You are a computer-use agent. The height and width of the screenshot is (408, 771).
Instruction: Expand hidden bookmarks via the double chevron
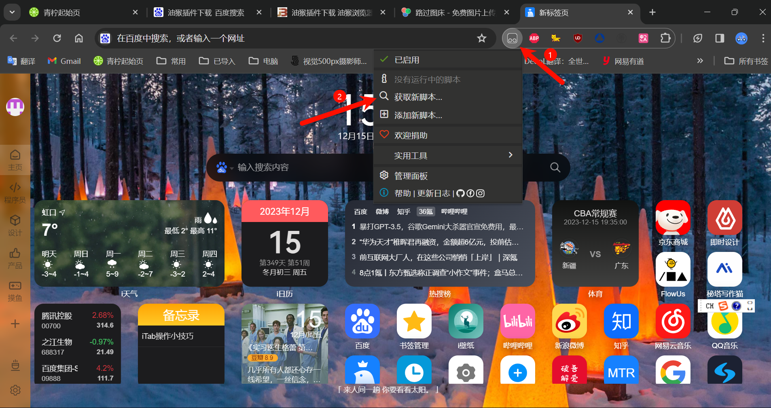(700, 61)
